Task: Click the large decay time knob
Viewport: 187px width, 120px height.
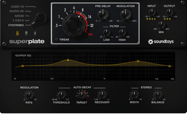Action: 74,25
